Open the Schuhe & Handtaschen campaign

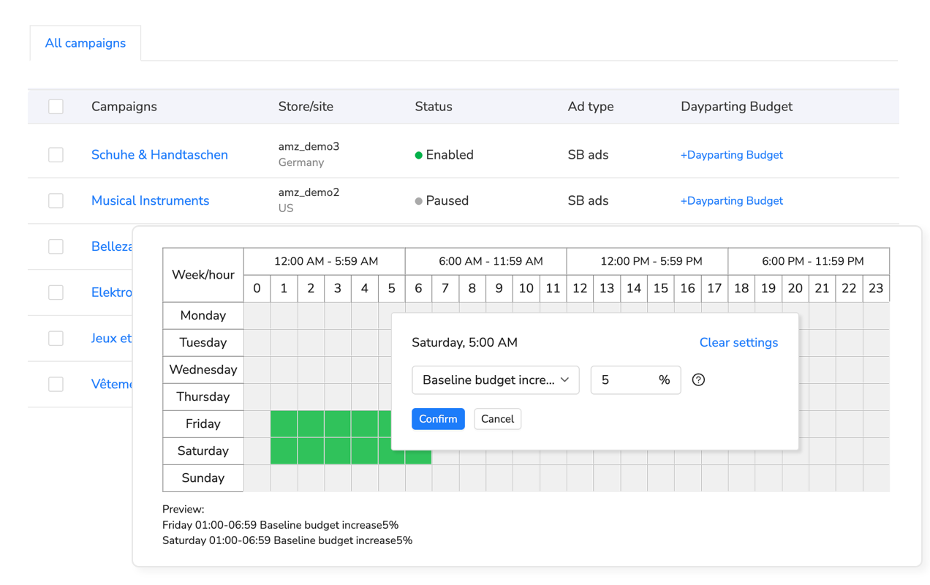159,154
